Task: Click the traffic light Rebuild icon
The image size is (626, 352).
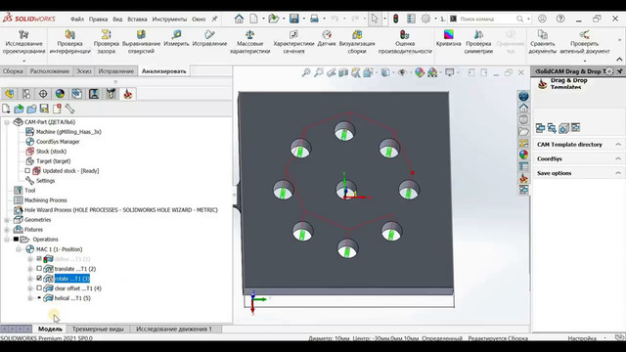Action: [395, 19]
